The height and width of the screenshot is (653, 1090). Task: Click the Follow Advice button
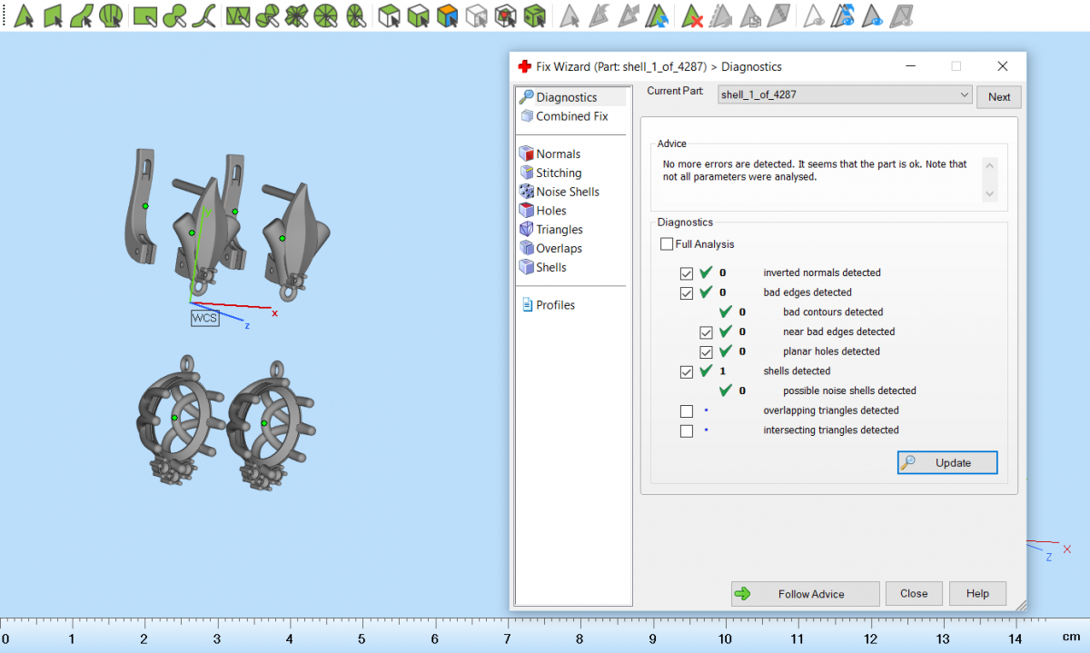[x=805, y=594]
